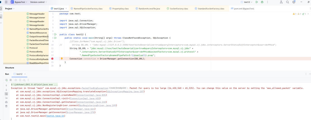Jump down the stack trace with down arrow
This screenshot has width=311, height=120.
[x=6, y=90]
